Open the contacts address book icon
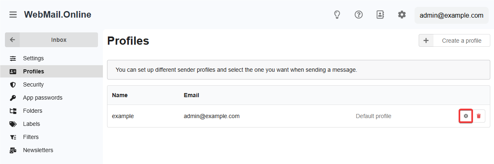 [x=380, y=15]
